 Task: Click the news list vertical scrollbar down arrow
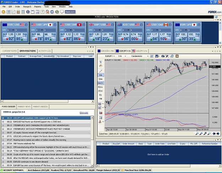pos(92,165)
